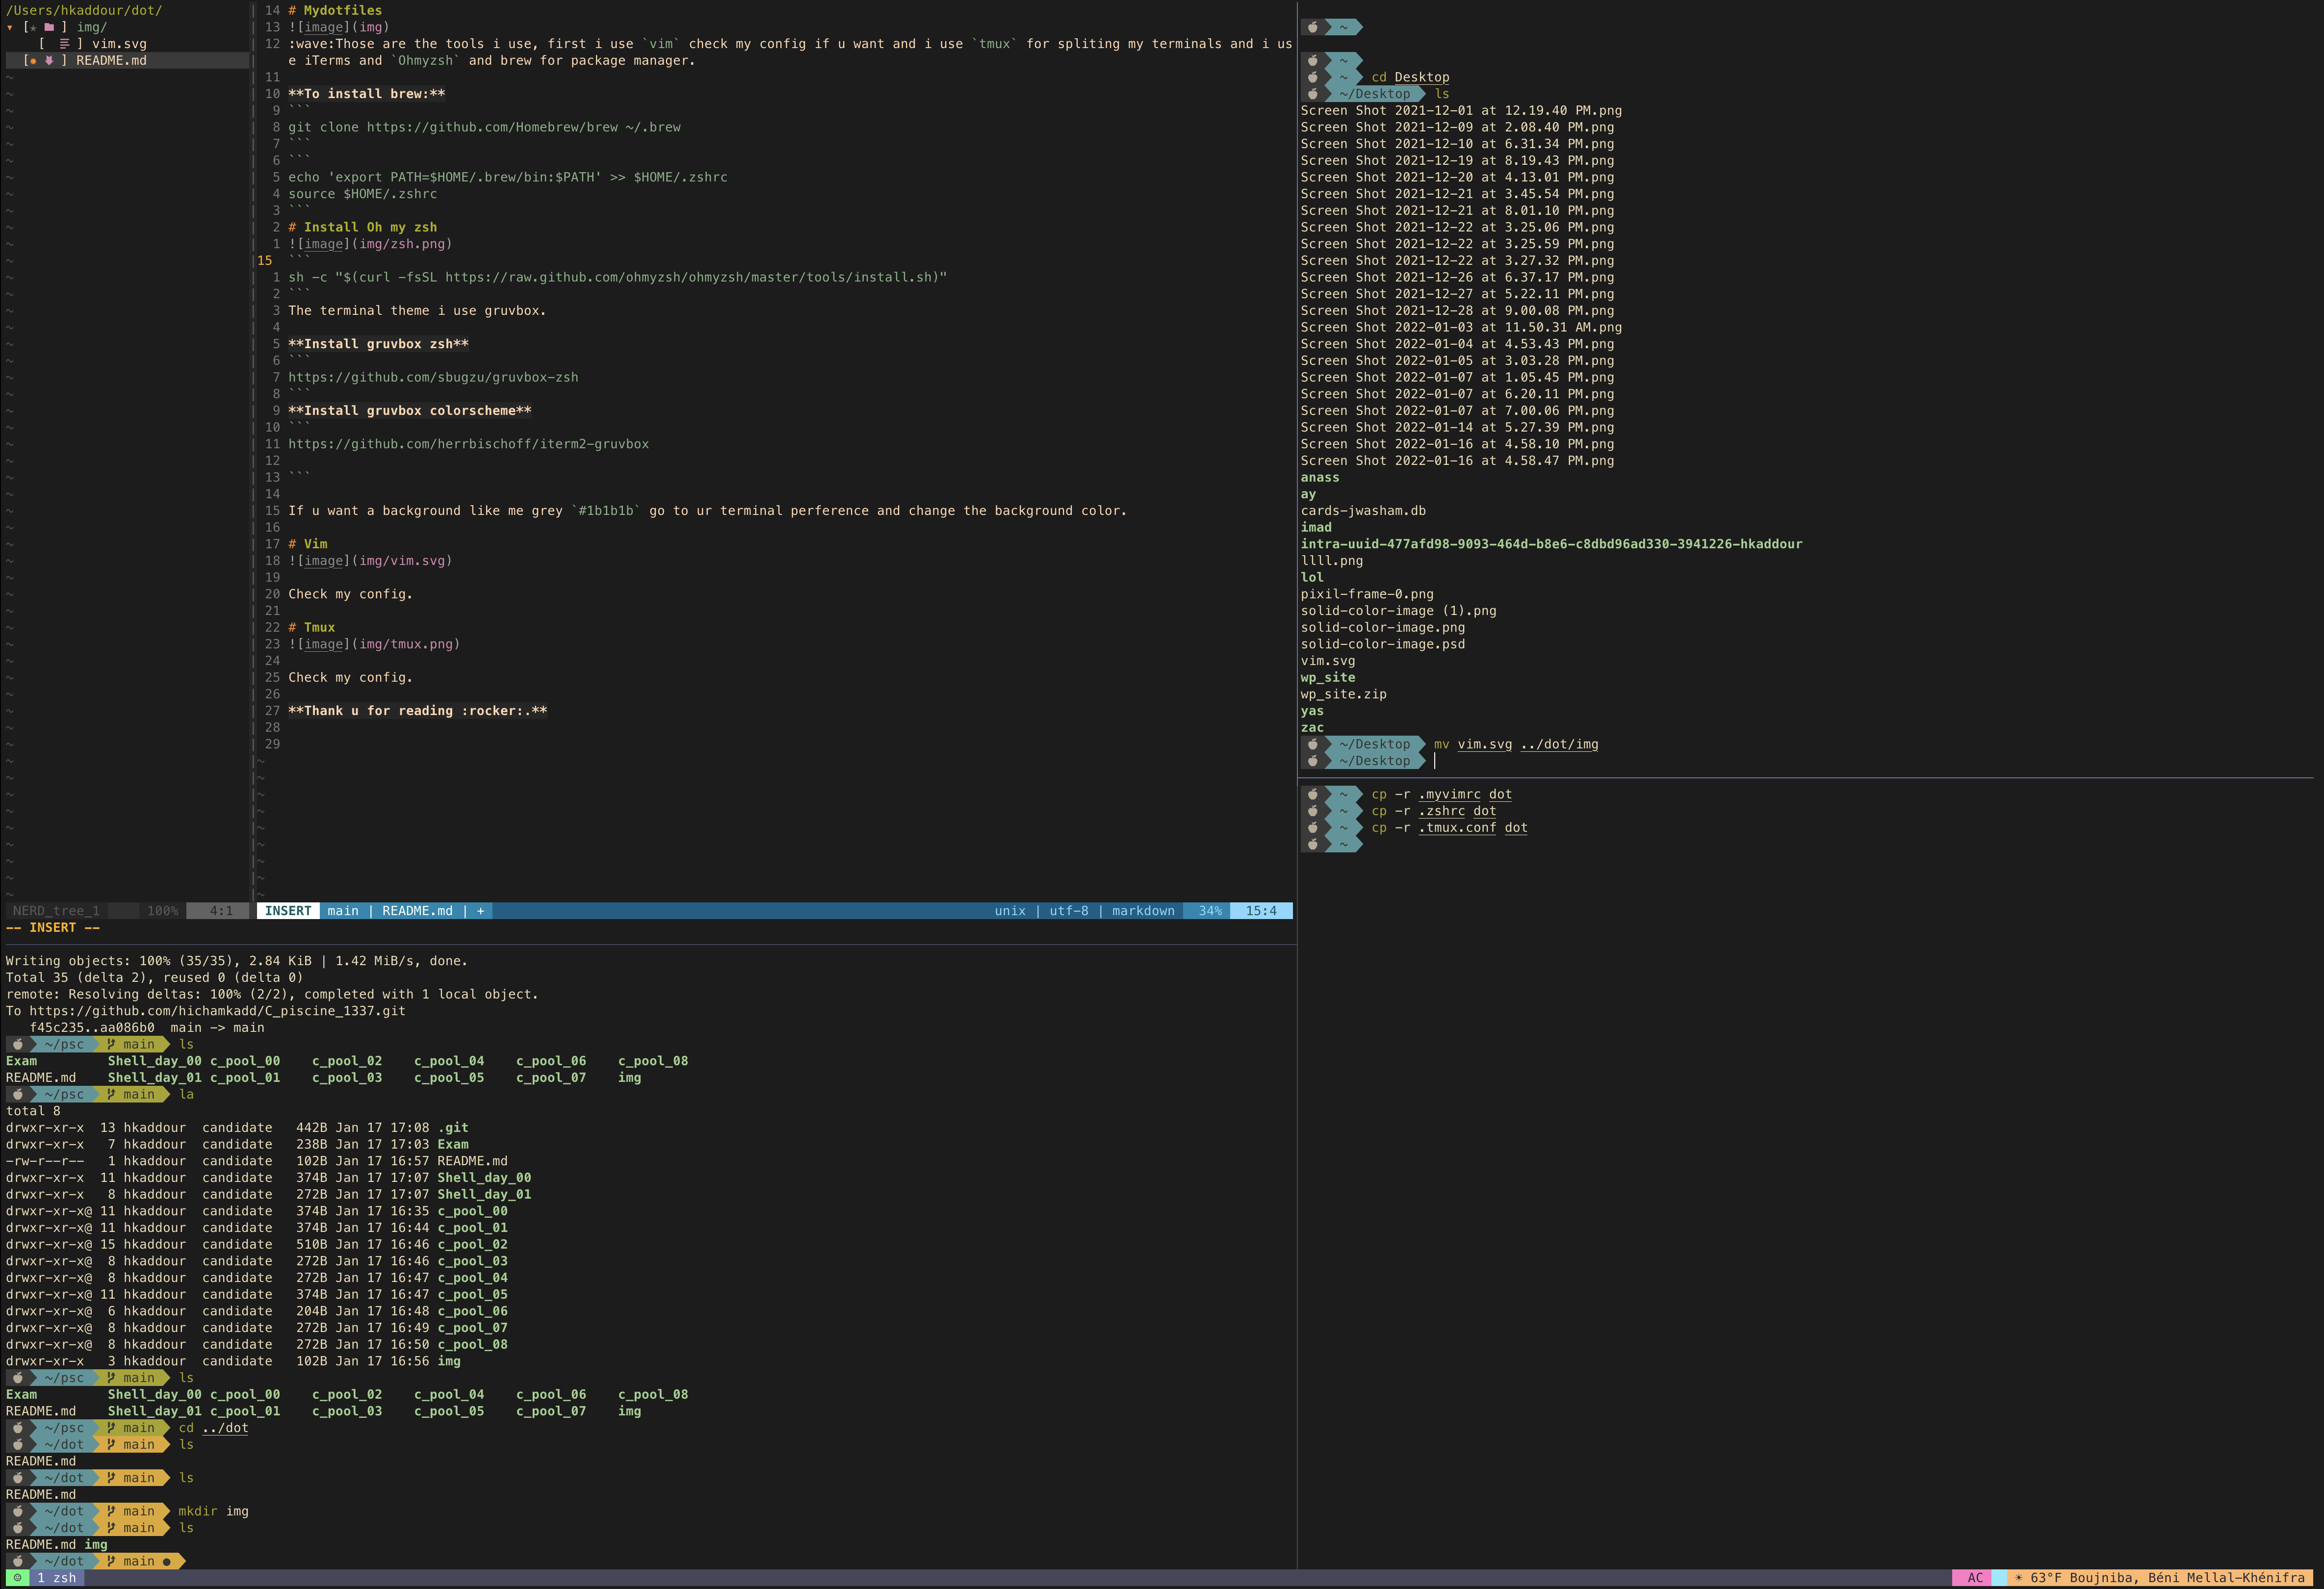
Task: Switch to the '1 zsh' tmux window tab
Action: click(x=57, y=1578)
